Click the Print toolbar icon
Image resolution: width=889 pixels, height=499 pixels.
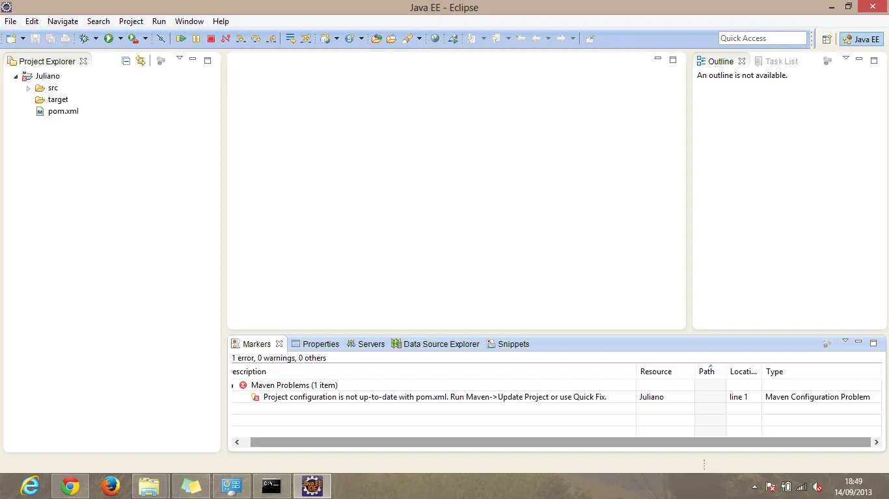pyautogui.click(x=65, y=39)
